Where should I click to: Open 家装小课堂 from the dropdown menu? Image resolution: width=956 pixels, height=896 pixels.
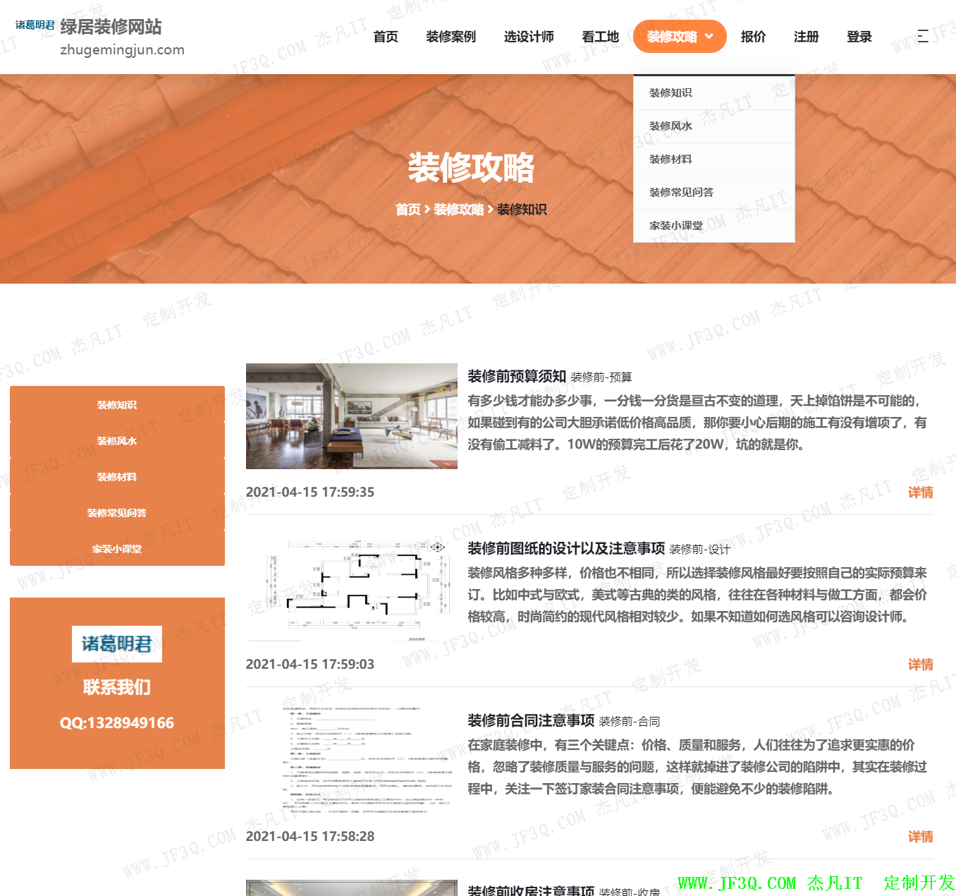click(675, 226)
